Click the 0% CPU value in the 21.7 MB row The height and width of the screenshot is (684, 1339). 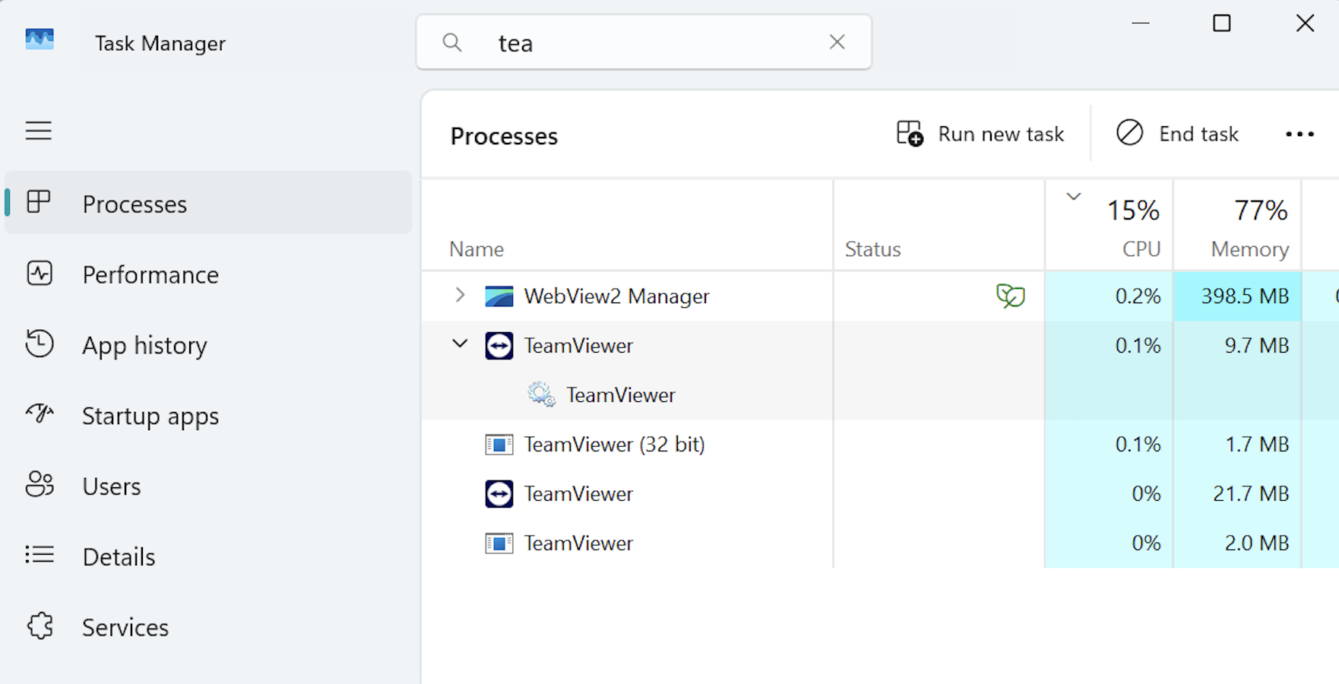click(x=1146, y=494)
